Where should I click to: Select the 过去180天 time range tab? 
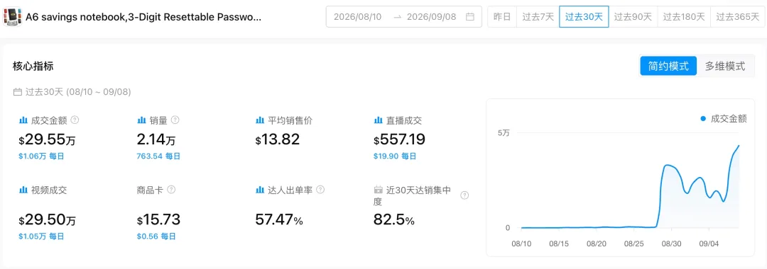684,17
